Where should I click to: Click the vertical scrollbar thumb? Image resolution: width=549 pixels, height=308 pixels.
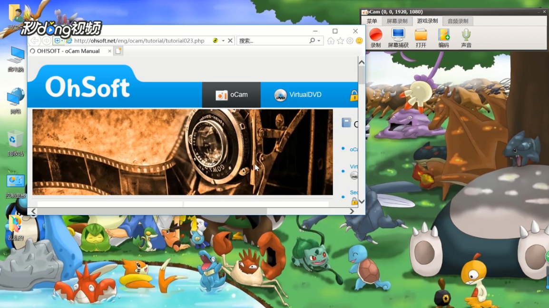[x=362, y=75]
